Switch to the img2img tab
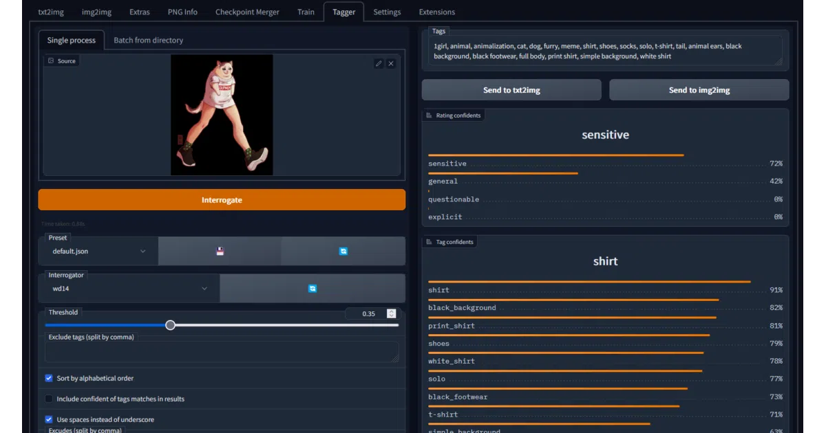The image size is (826, 433). coord(96,12)
